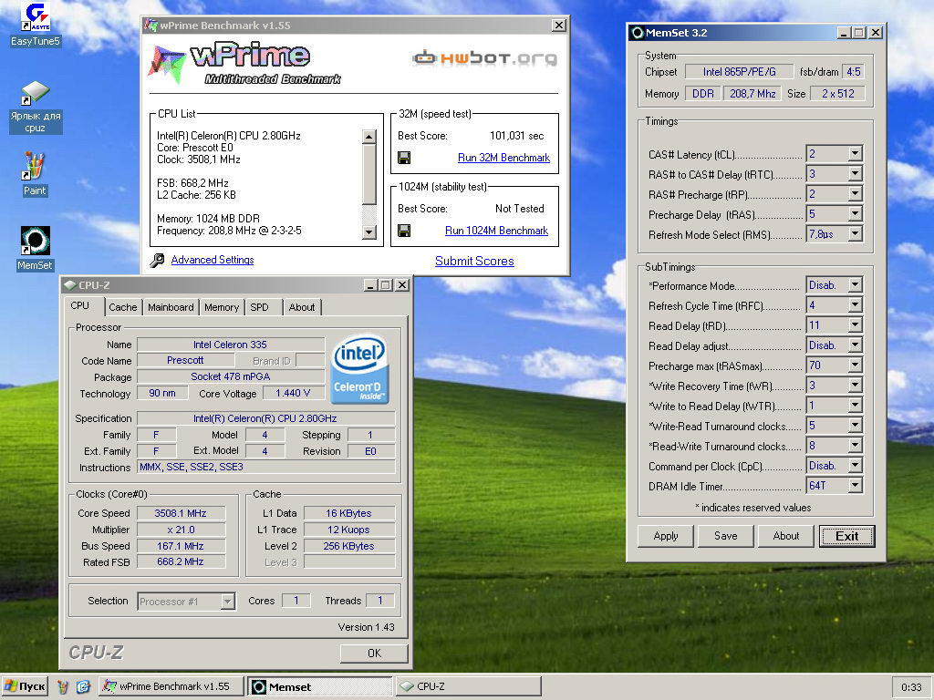Click the Core Speed value 3508.1 MHz

pyautogui.click(x=181, y=513)
